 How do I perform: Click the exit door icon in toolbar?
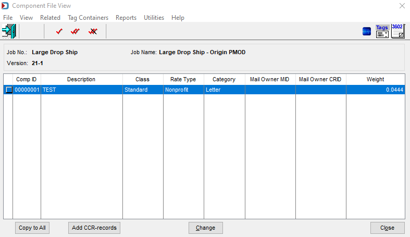(9, 31)
